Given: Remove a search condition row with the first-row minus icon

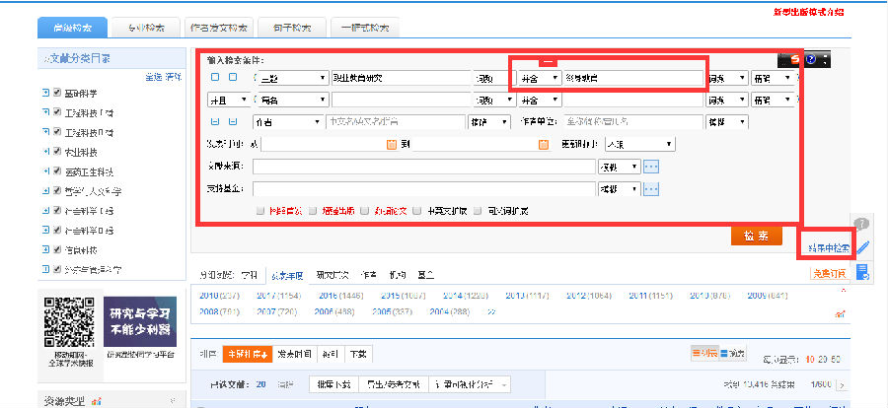Looking at the screenshot, I should pos(232,78).
